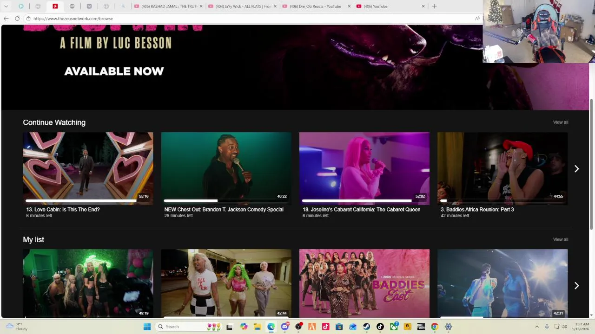Click the AVAILABLE NOW banner text
The width and height of the screenshot is (595, 334).
[x=114, y=71]
